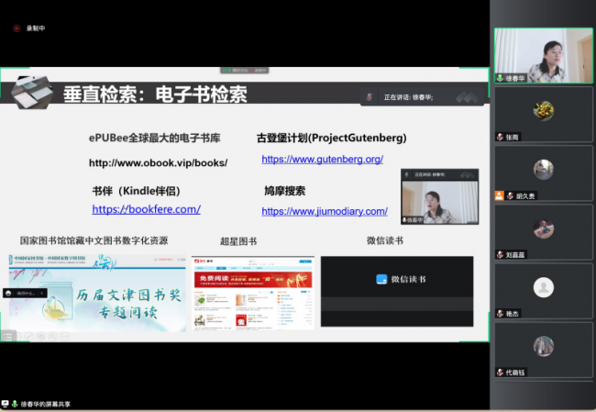Click the 正在讲话: 徐春华 speaker label
596x412 pixels.
pos(408,97)
